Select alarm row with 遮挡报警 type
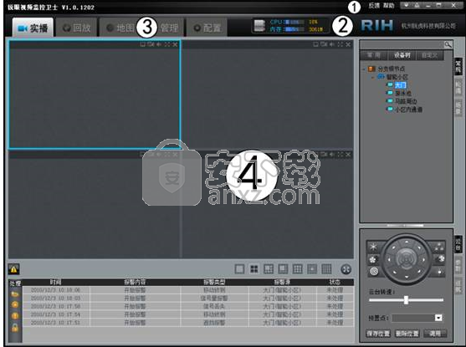466x347 pixels. pos(188,323)
